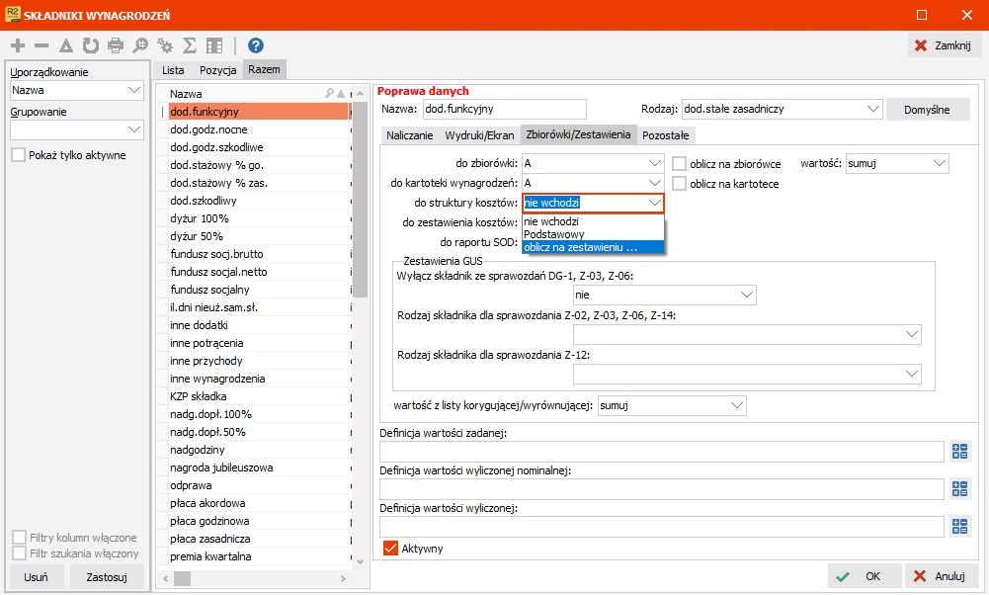Click the plus add-record toolbar icon

click(x=18, y=45)
